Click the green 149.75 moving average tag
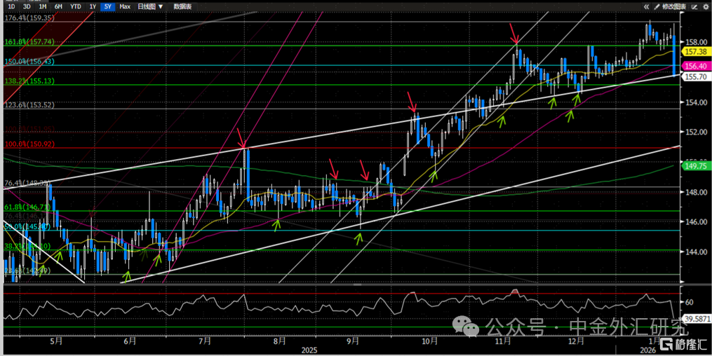 pos(694,167)
